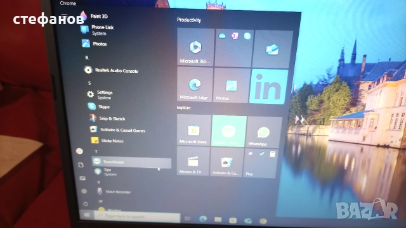Open the Solitaire & Ca... tile
Viewport: 406px width, 228px height.
coord(226,163)
